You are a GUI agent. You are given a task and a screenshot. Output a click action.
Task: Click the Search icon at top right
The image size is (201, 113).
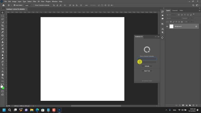tap(193, 5)
